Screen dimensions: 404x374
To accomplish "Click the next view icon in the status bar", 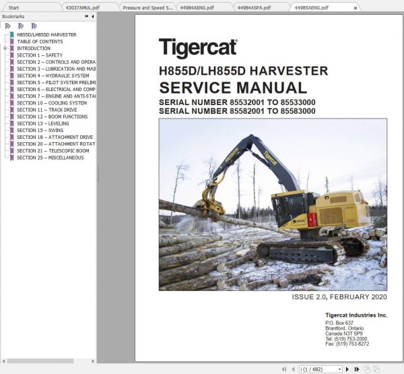I will pyautogui.click(x=376, y=369).
